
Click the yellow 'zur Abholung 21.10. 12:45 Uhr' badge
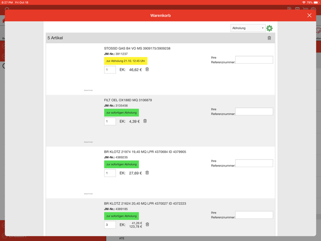click(x=126, y=61)
